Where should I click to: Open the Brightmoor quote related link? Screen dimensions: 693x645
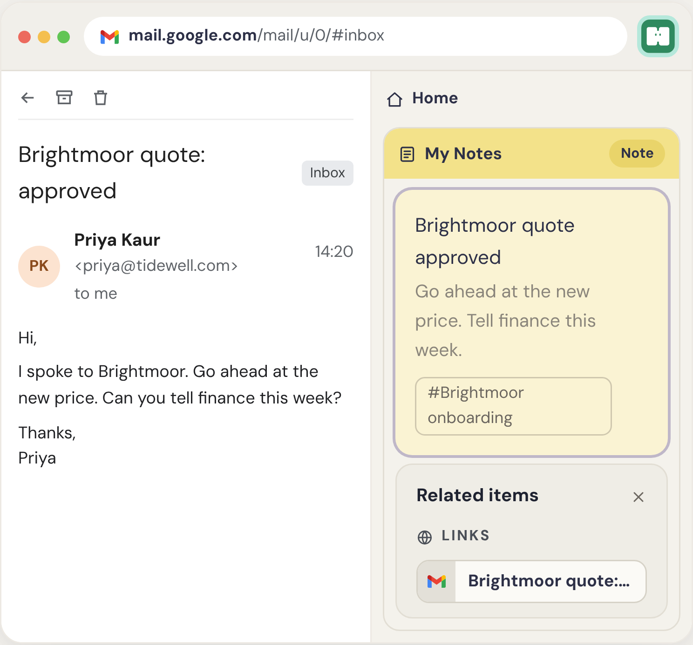[531, 581]
